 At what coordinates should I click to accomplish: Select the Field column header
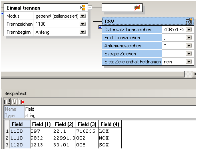(x=20, y=124)
